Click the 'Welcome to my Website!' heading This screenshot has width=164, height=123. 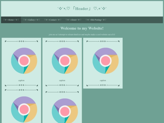click(82, 28)
